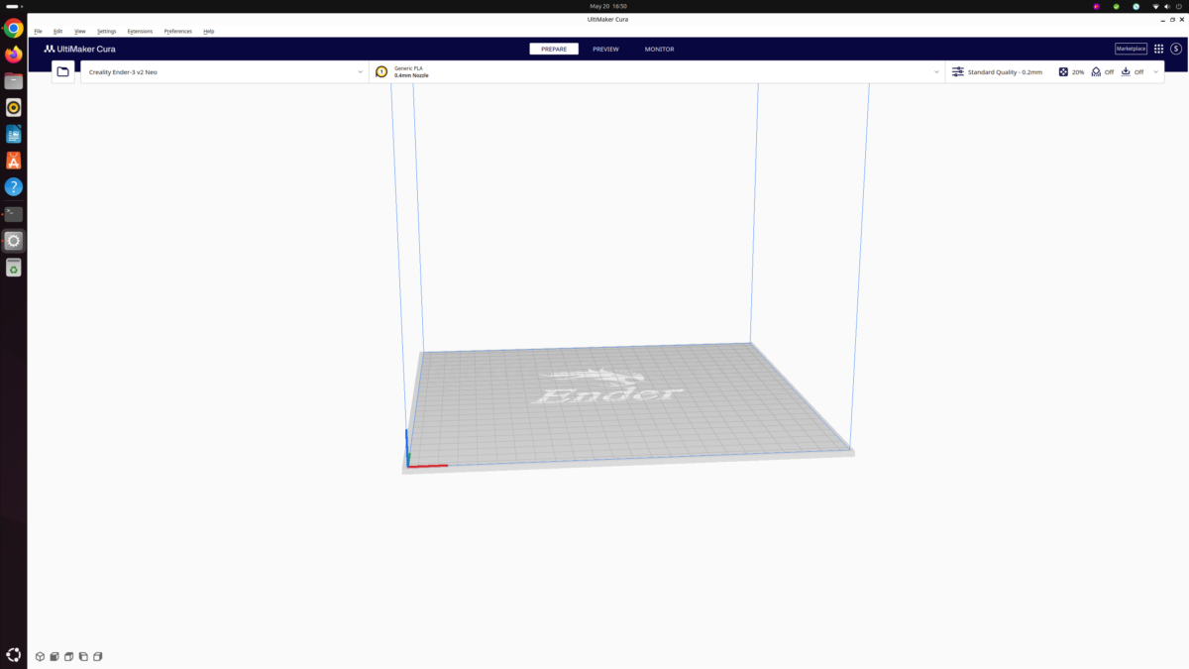Click the network icon in system tray

pyautogui.click(x=1155, y=6)
